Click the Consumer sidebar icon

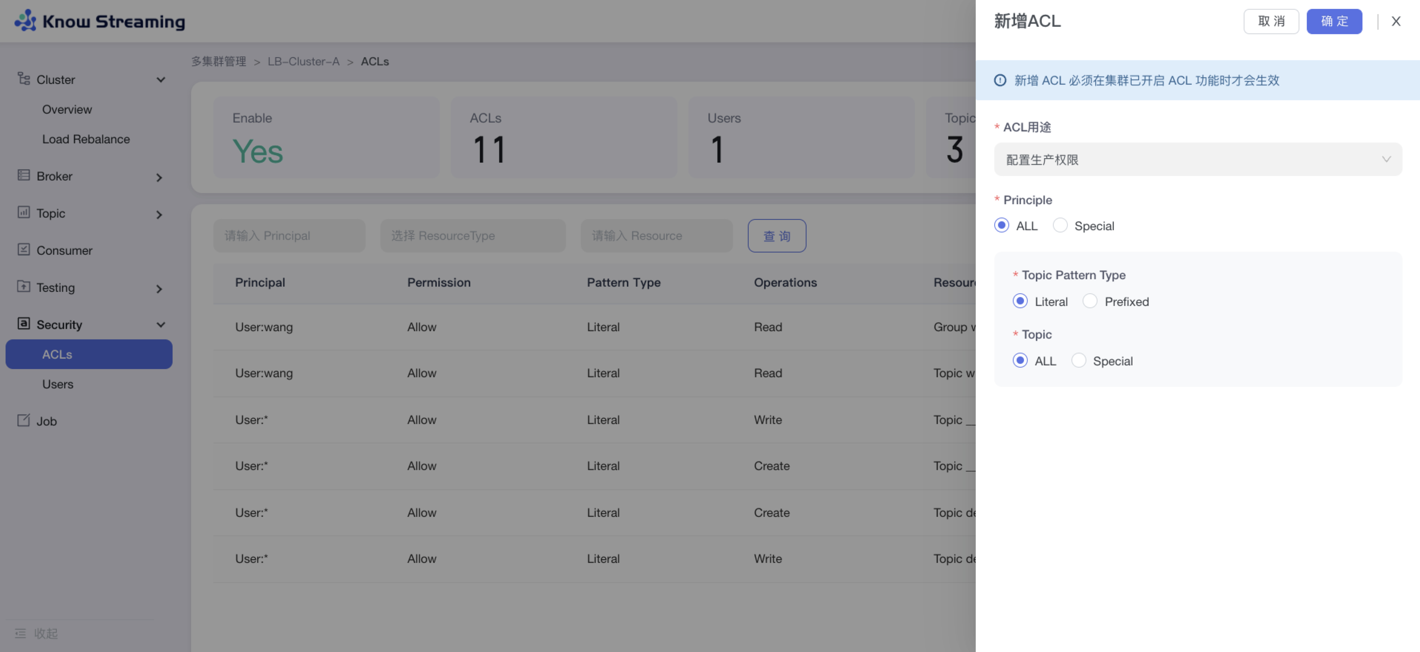(x=23, y=249)
